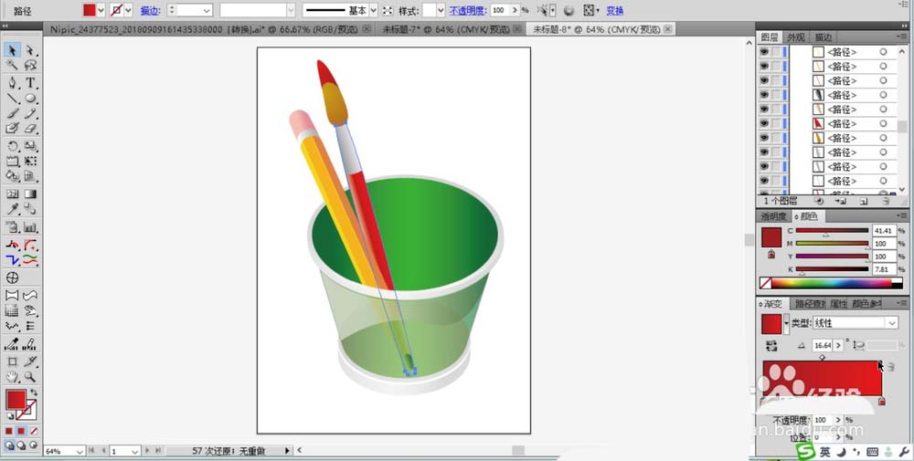This screenshot has height=461, width=914.
Task: Open the artboard number dropdown
Action: point(135,451)
